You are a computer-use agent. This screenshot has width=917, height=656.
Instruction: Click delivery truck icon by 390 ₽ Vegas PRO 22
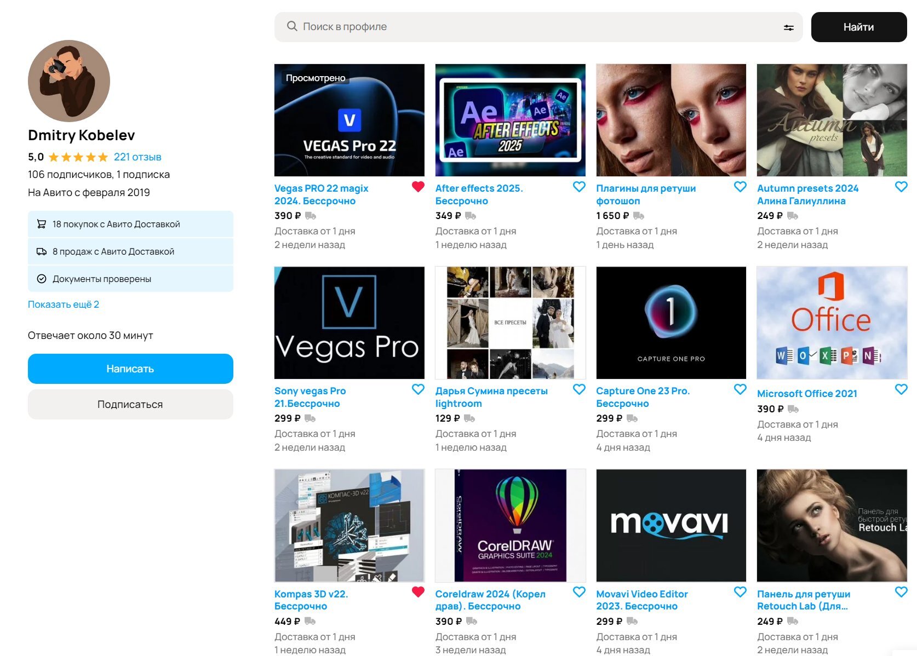tap(311, 216)
